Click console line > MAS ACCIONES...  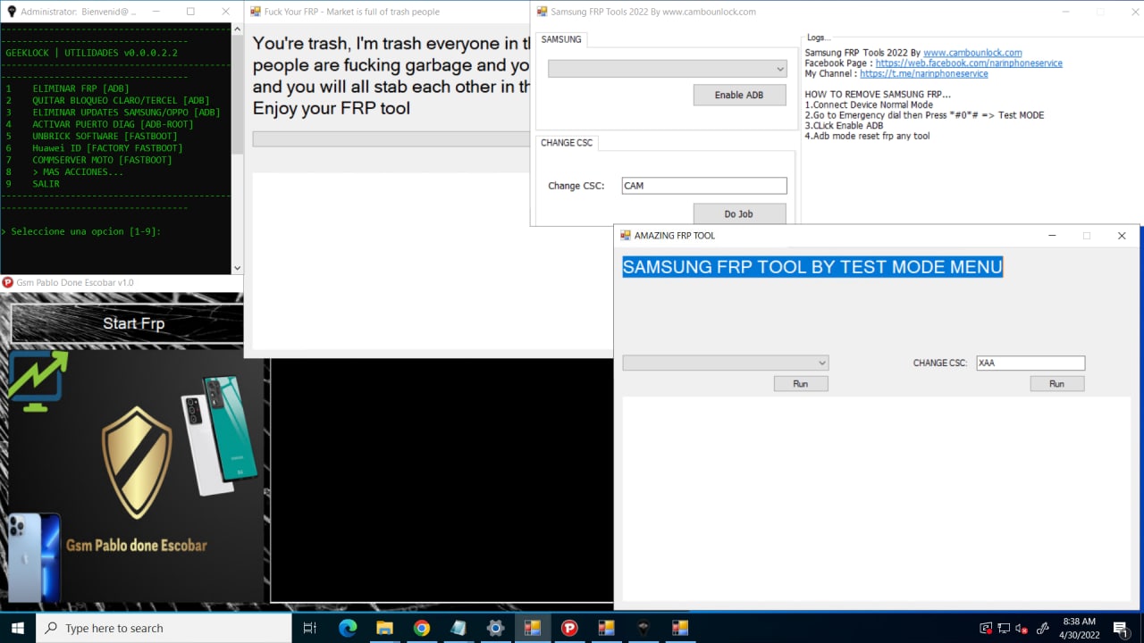point(78,171)
